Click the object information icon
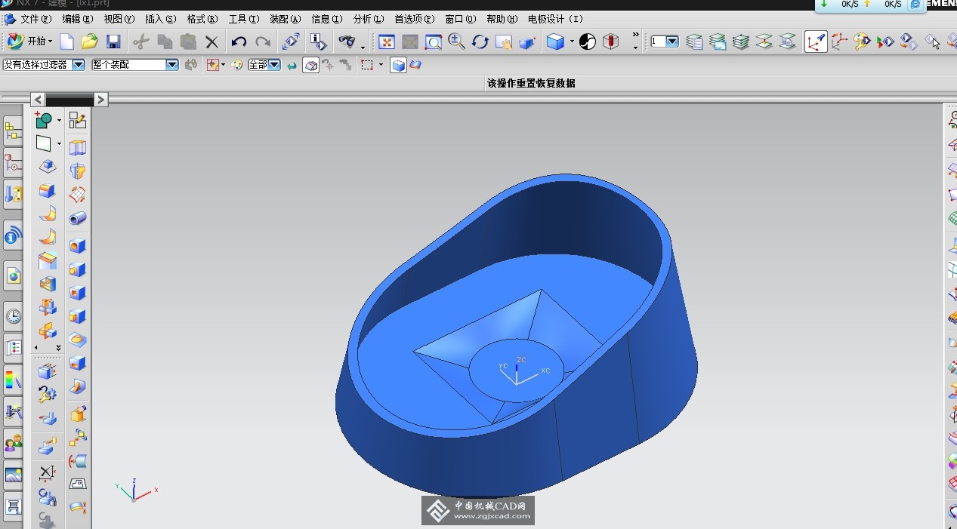This screenshot has width=957, height=529. pyautogui.click(x=319, y=42)
